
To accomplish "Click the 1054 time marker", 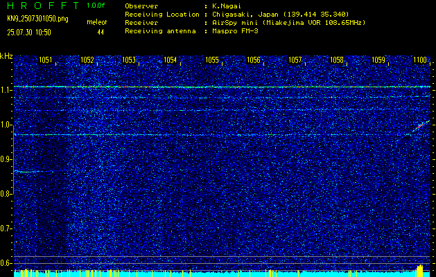I will [x=171, y=60].
